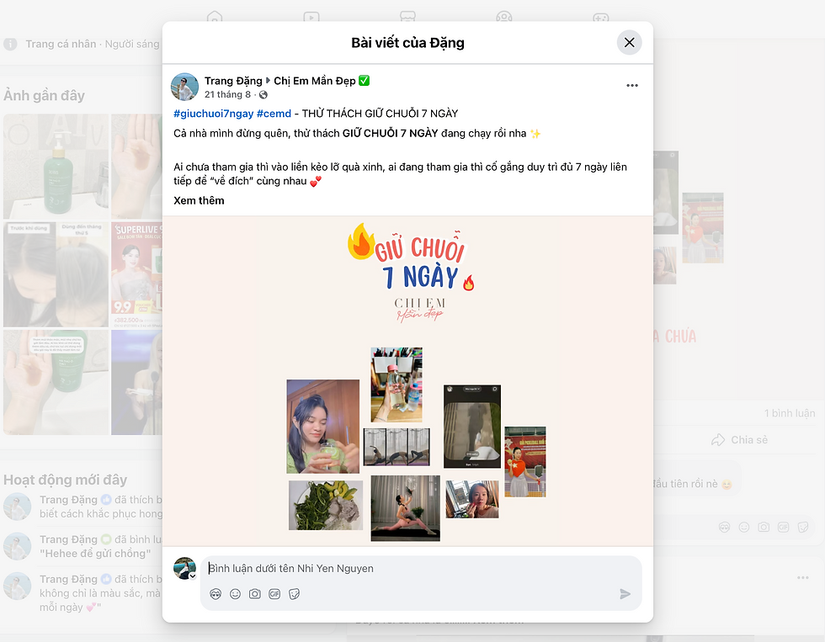Open the Chị Em Mần Đẹp group link
Viewport: 825px width, 642px height.
coord(315,81)
